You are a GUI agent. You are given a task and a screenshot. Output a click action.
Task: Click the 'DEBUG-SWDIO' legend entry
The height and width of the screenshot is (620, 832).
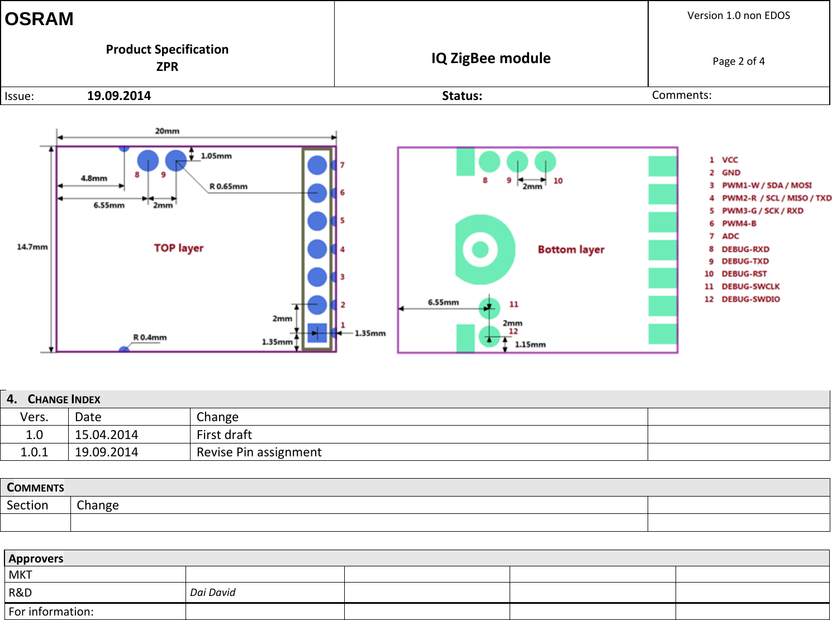pos(750,299)
